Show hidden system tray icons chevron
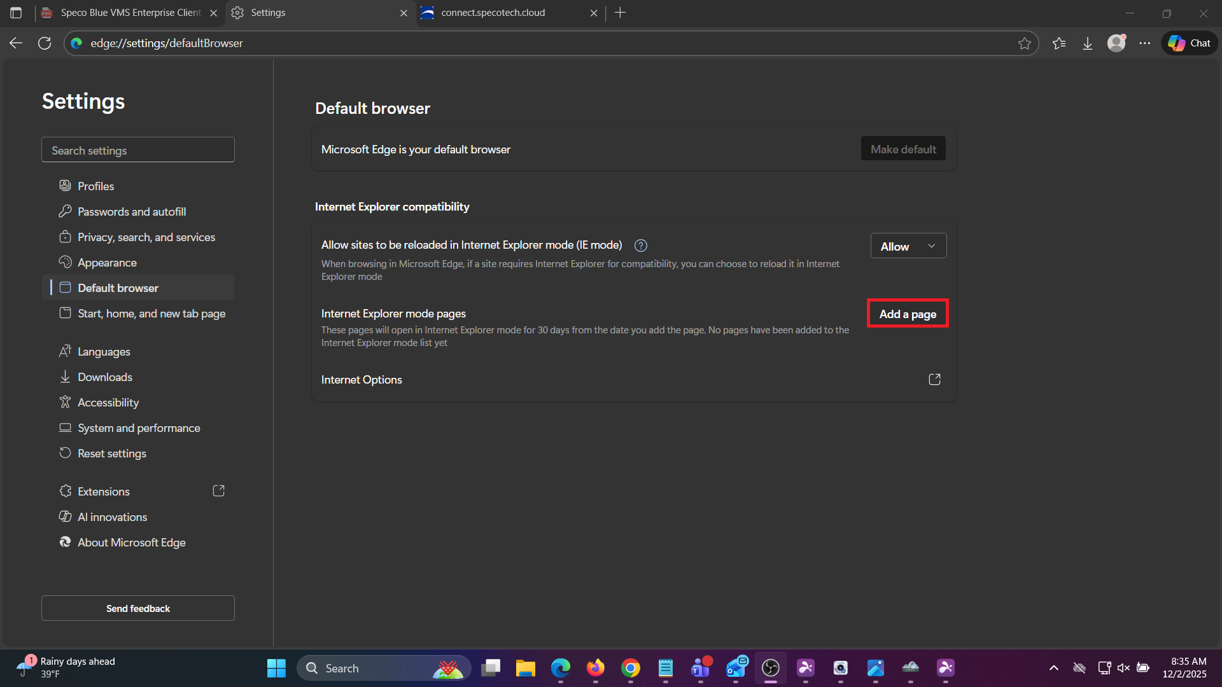1222x687 pixels. (1054, 668)
